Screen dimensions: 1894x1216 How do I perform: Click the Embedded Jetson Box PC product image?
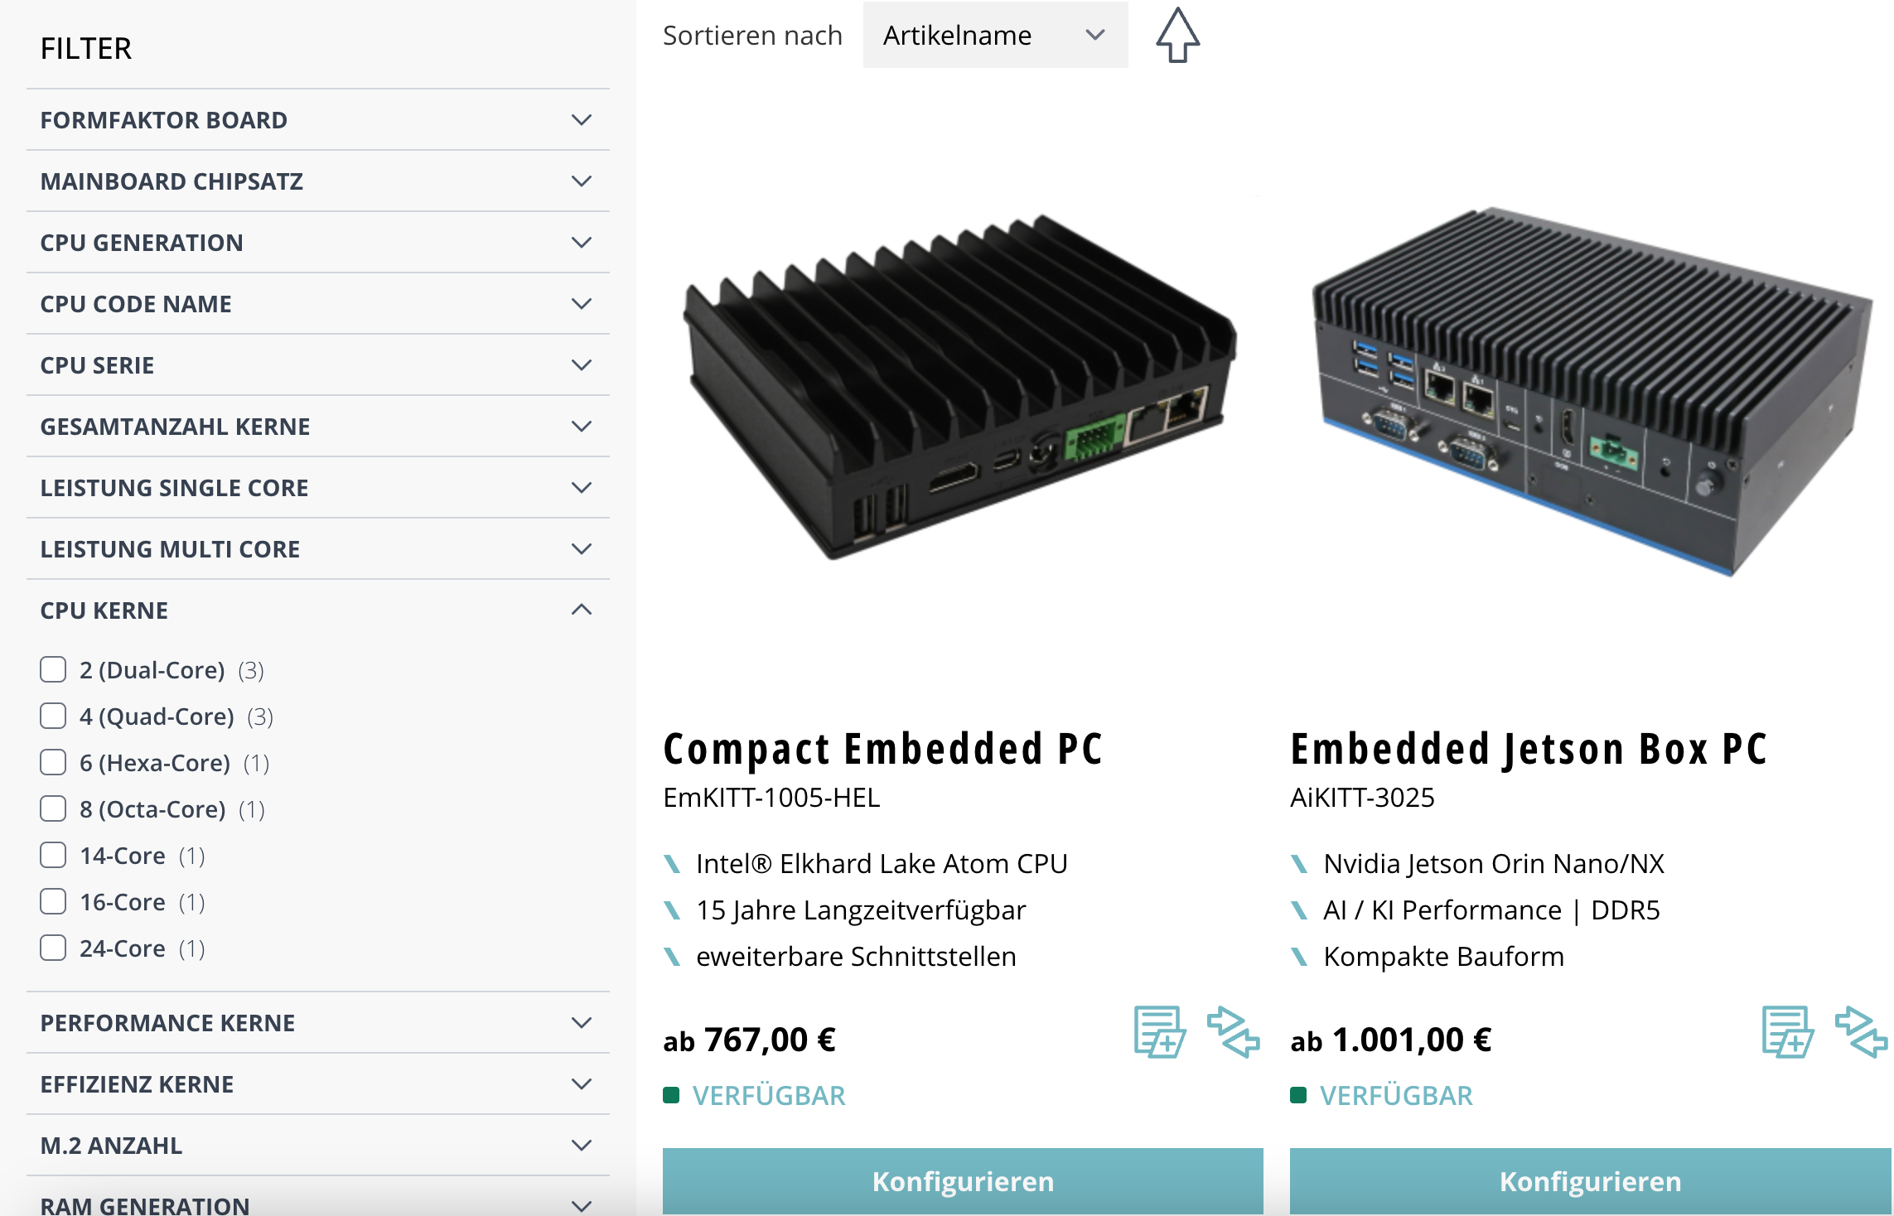pyautogui.click(x=1590, y=389)
